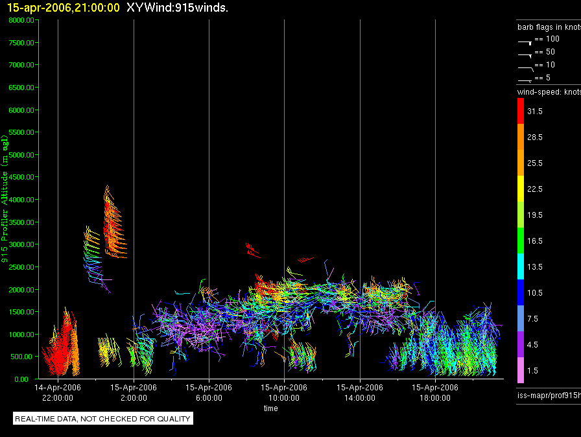Click the 8000.00 altitude axis label
581x437 pixels.
click(x=21, y=20)
